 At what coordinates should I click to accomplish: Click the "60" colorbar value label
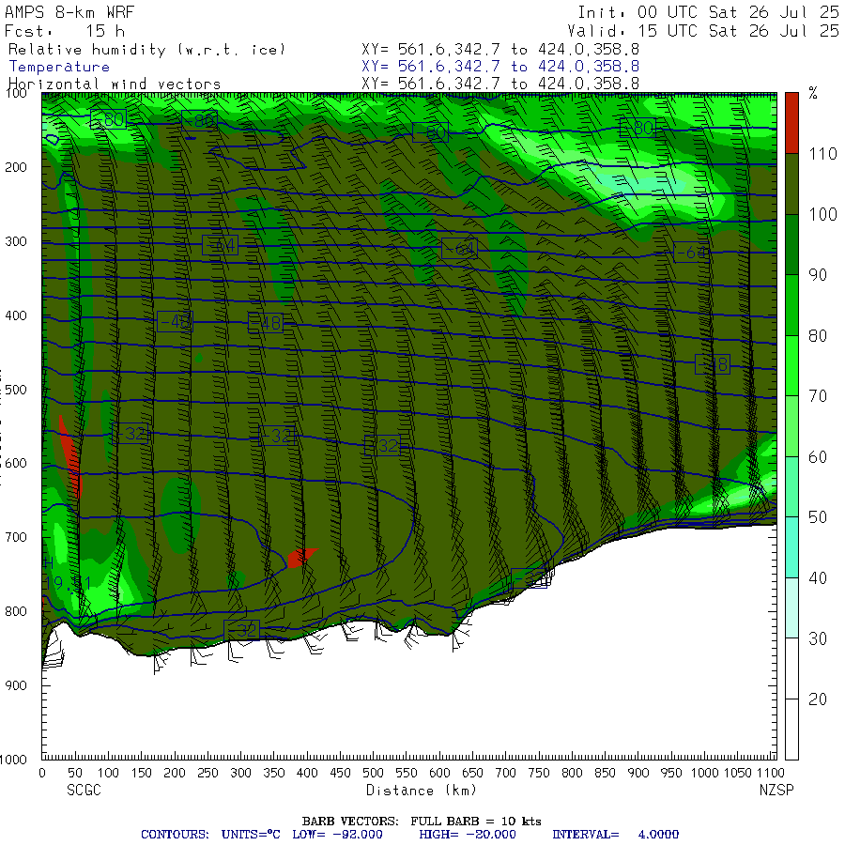tap(818, 457)
